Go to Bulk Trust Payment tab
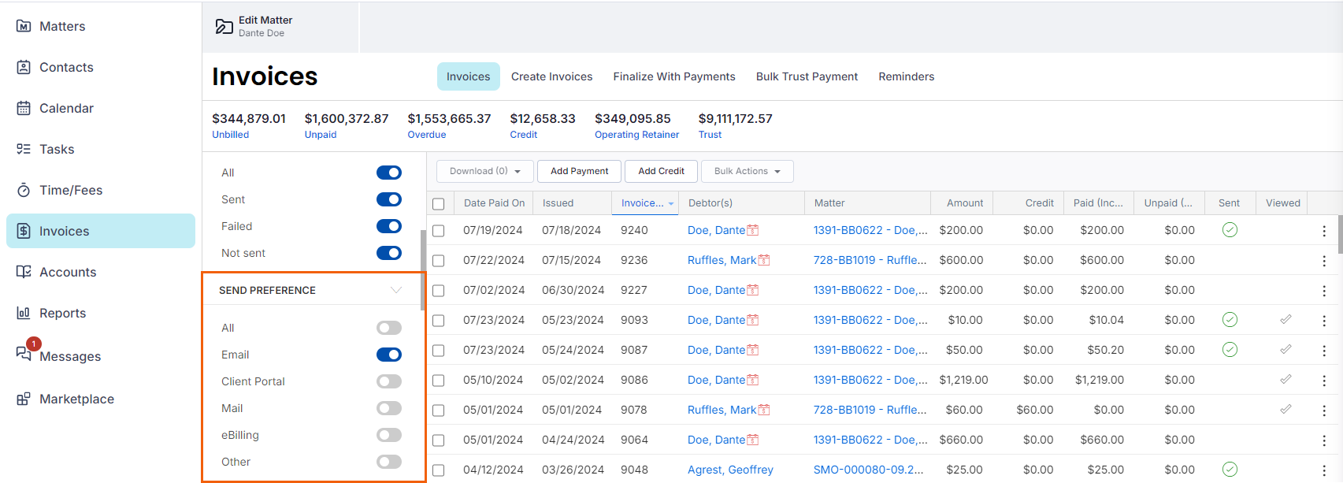 click(x=807, y=76)
